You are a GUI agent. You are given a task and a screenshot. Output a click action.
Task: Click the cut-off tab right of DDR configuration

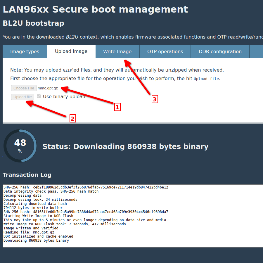(x=256, y=52)
